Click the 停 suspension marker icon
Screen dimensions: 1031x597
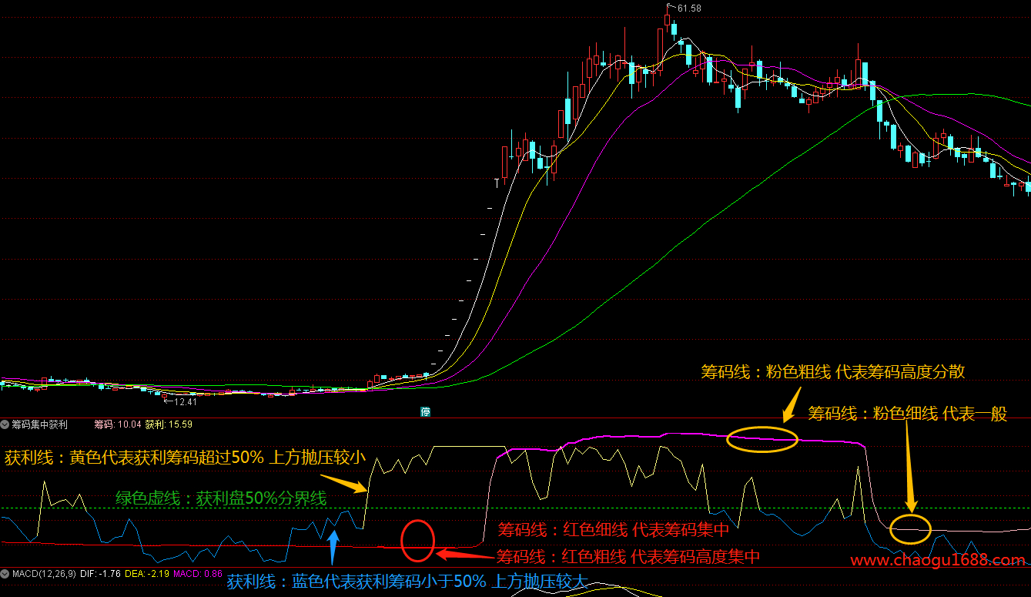425,412
